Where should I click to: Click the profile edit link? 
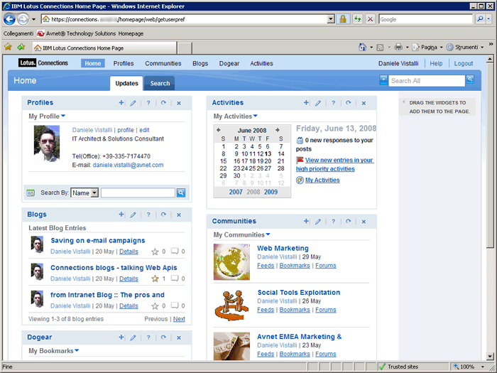pos(144,130)
